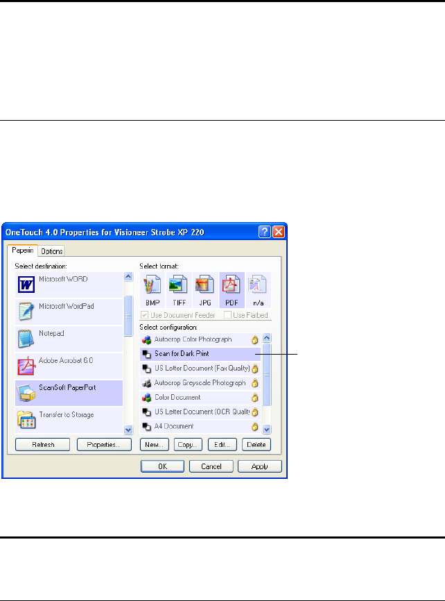Select the TIFF format icon

(179, 286)
